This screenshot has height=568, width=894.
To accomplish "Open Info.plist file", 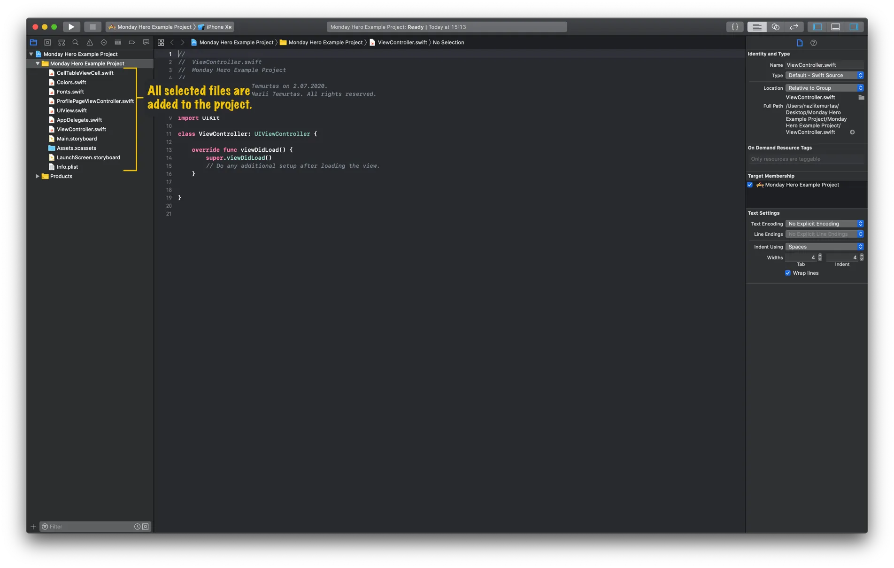I will coord(67,167).
